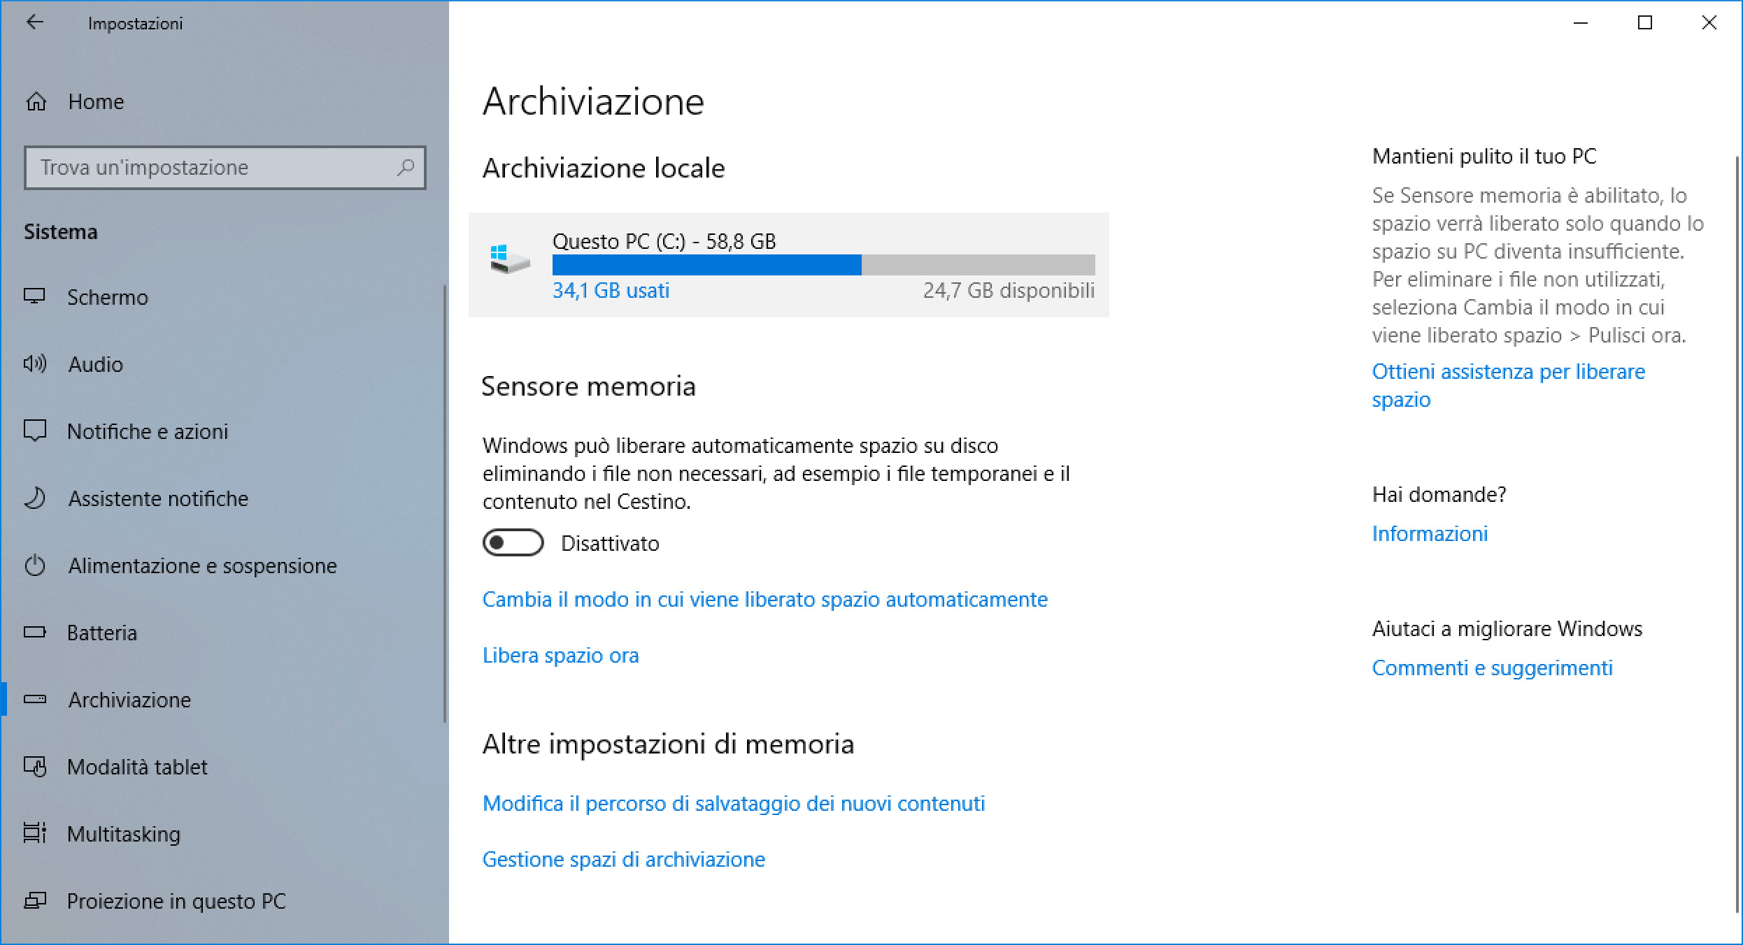
Task: Click the Batteria icon in sidebar
Action: tap(35, 633)
